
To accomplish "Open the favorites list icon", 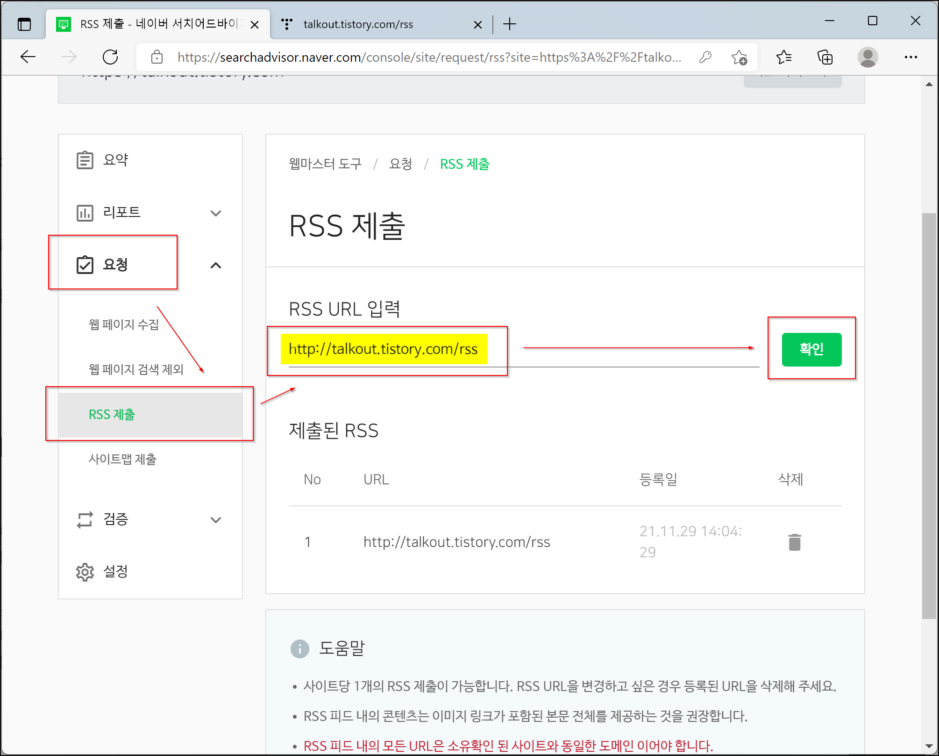I will 783,57.
